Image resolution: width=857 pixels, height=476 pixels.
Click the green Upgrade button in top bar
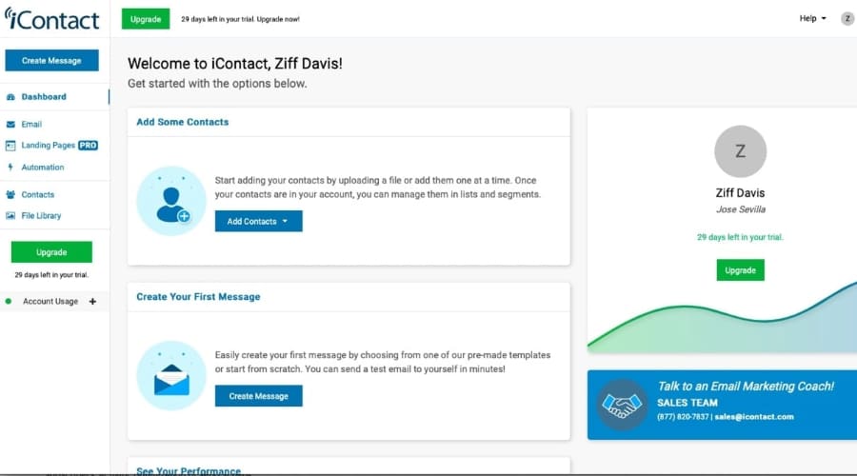(x=146, y=19)
